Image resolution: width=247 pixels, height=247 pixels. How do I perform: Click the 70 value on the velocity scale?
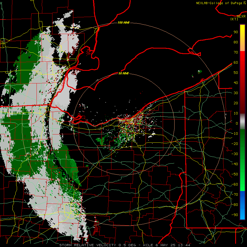click(x=236, y=52)
